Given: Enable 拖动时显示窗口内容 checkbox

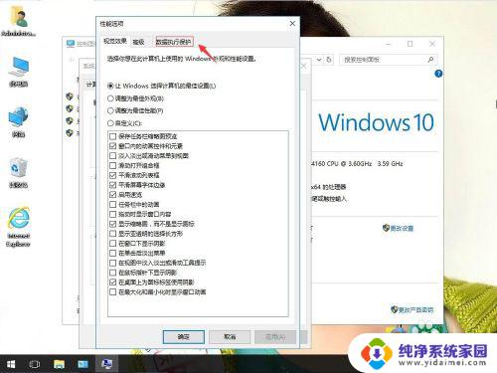Looking at the screenshot, I should tap(112, 214).
